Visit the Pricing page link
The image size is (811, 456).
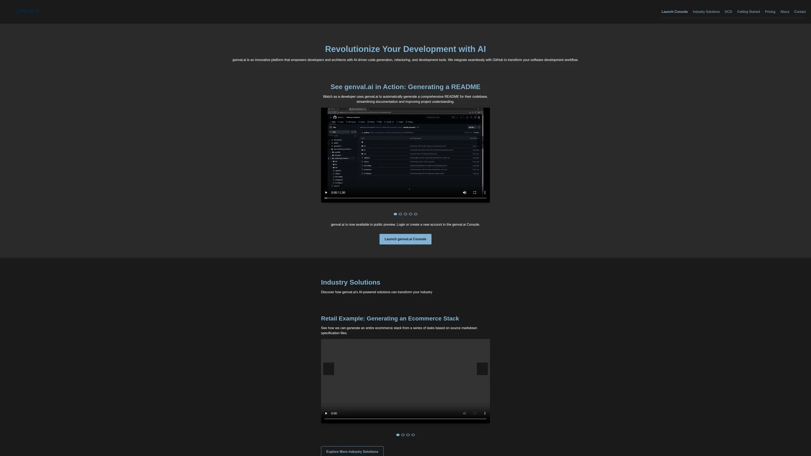770,12
